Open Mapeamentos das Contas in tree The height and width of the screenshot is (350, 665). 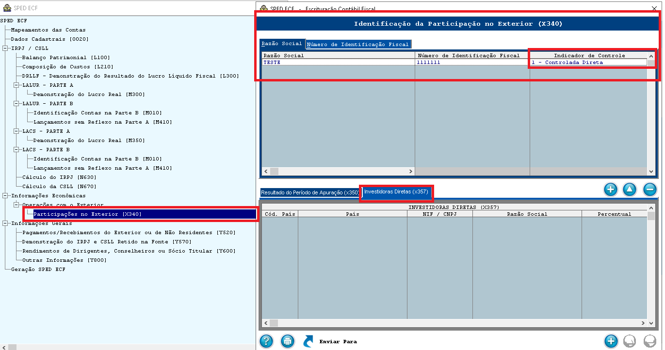tap(48, 30)
